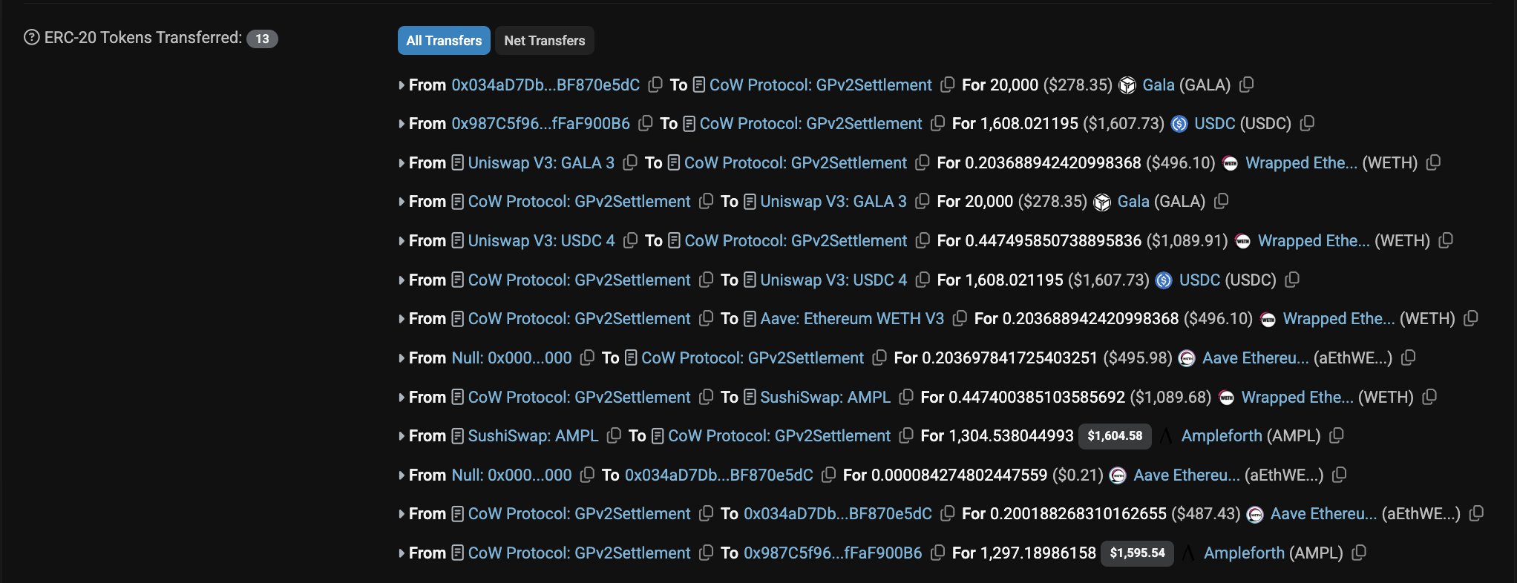
Task: Click the amount 0.447400385103585692
Action: [x=1037, y=398]
